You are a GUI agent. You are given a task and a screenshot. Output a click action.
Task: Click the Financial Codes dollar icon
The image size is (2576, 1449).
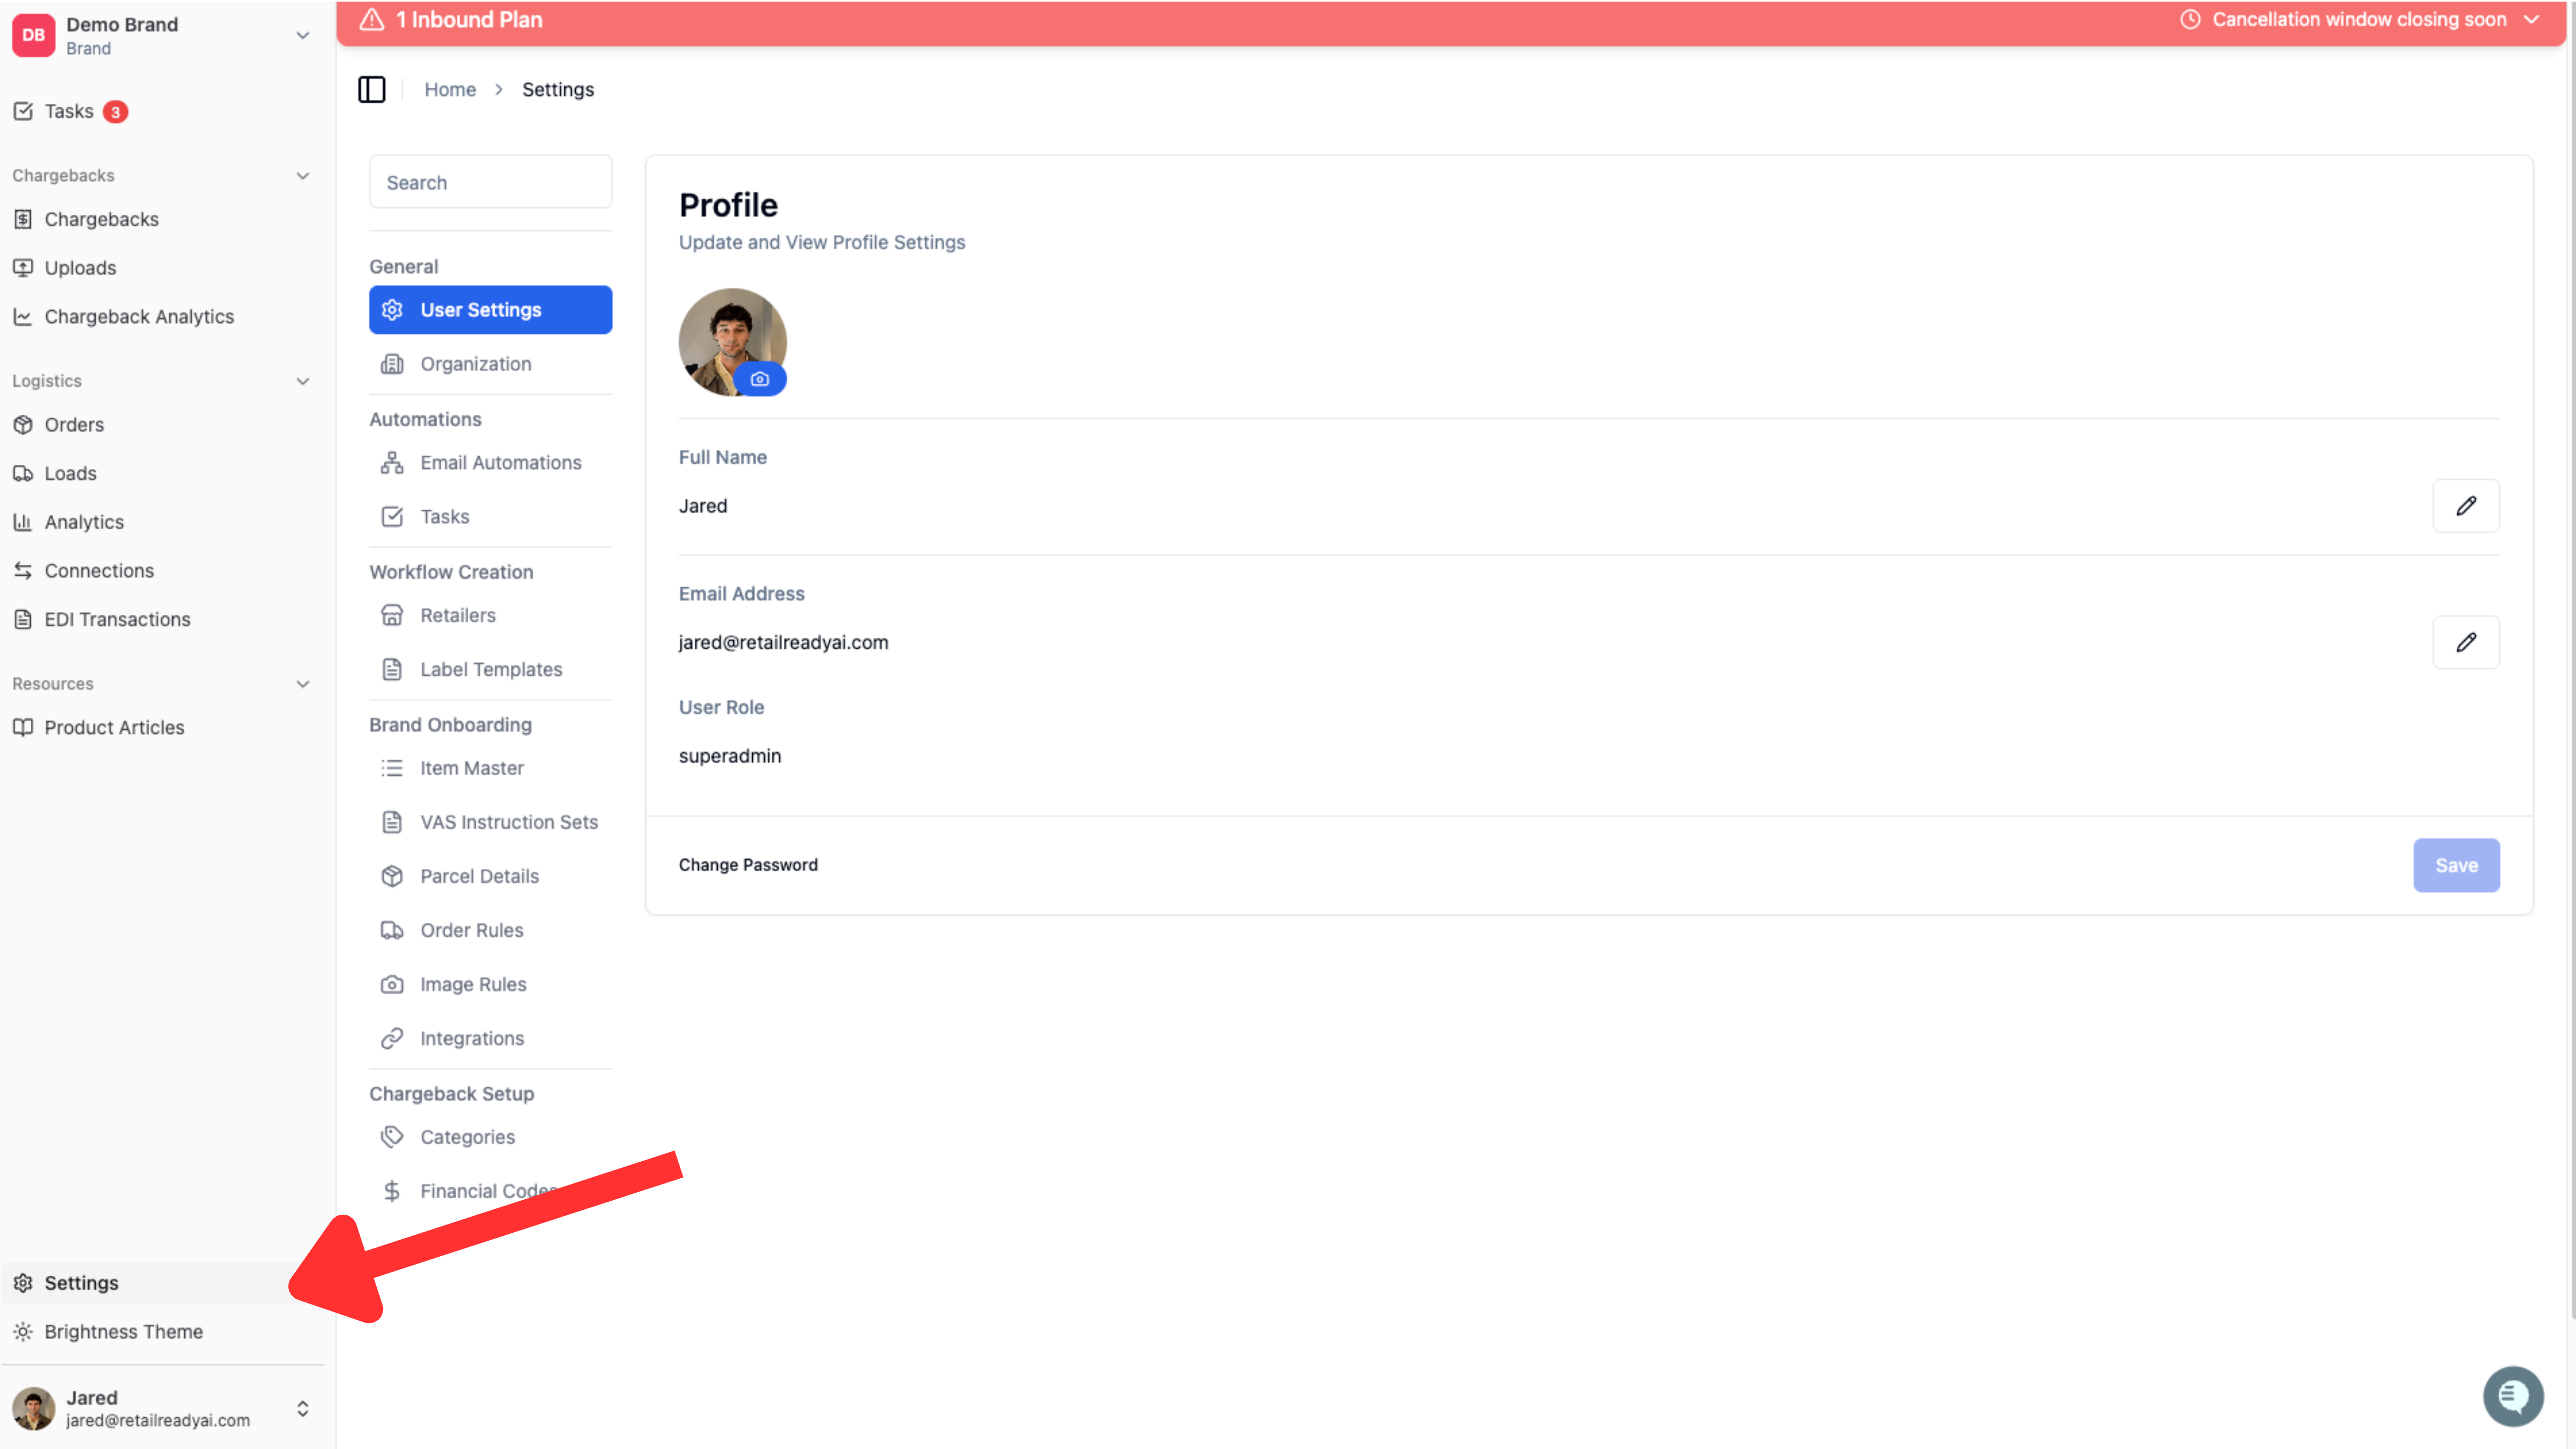point(392,1191)
